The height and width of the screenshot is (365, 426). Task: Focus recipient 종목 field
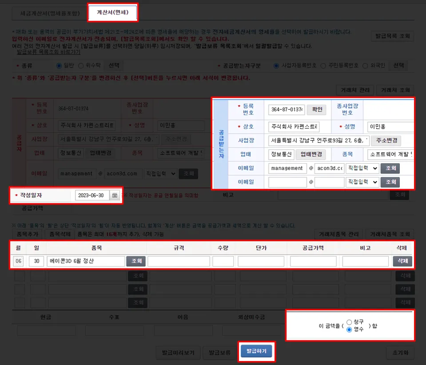390,154
